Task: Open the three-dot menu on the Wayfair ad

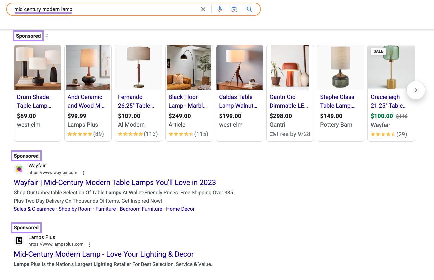Action: tap(83, 173)
